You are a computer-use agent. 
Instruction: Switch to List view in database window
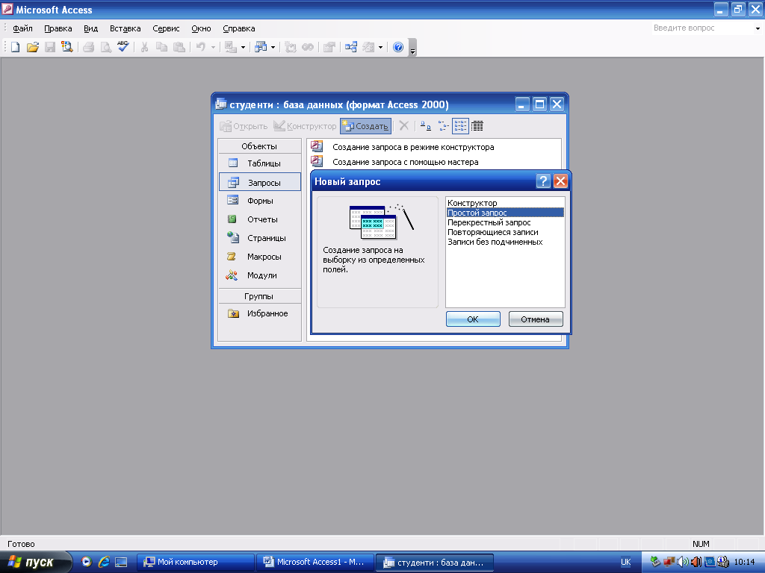pos(460,126)
